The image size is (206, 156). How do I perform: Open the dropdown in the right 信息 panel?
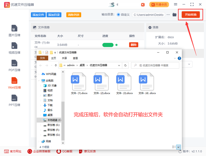tap(189, 64)
